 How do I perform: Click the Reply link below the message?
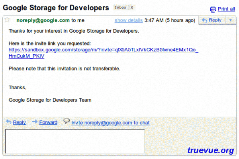(x=19, y=122)
